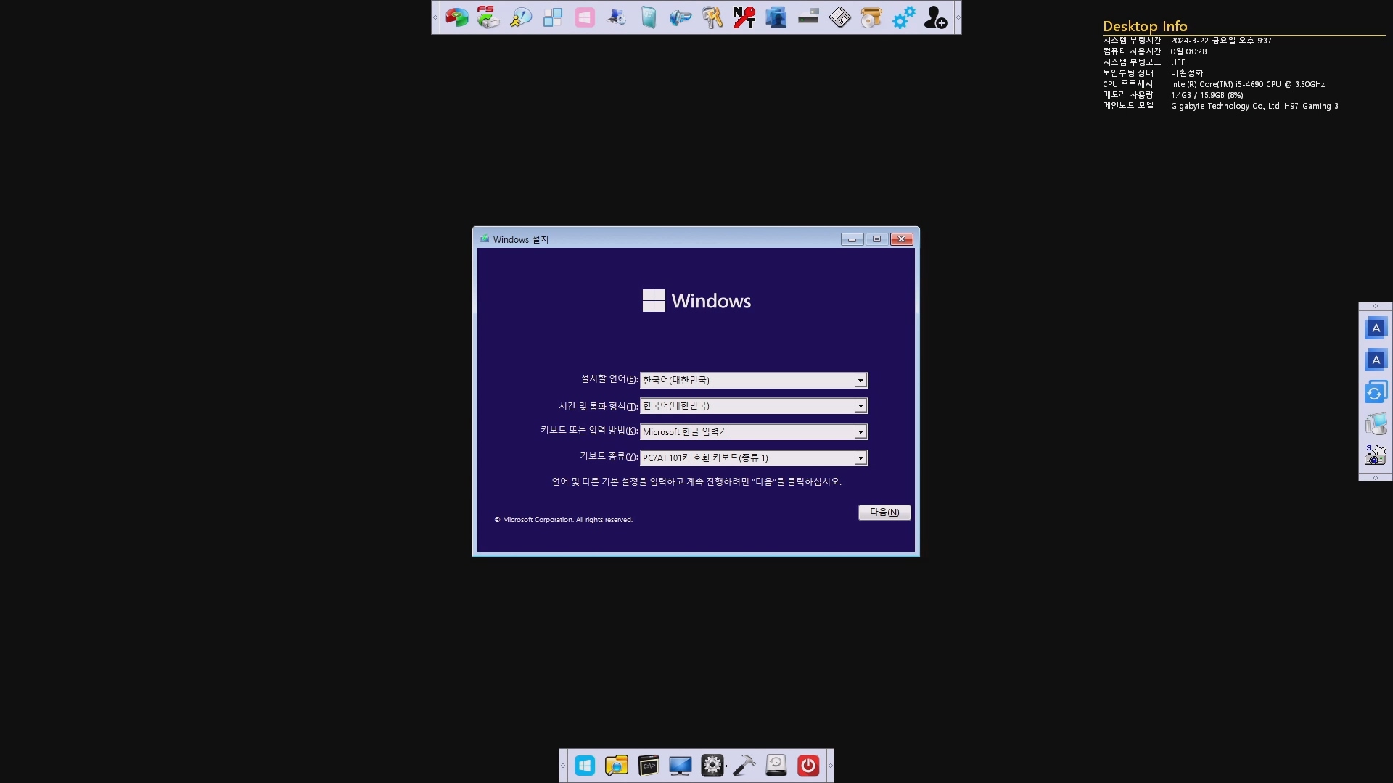The image size is (1393, 783).
Task: Open the pink Windows logo icon
Action: tap(585, 17)
